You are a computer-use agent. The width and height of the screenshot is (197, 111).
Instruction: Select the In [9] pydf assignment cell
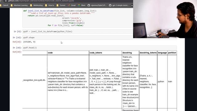[78, 31]
